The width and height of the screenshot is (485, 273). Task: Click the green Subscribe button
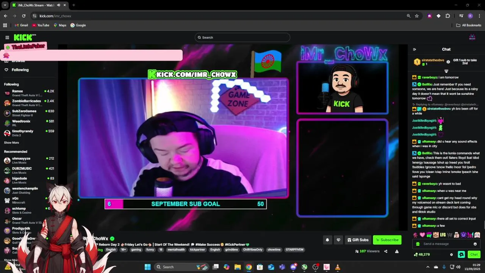tap(387, 240)
